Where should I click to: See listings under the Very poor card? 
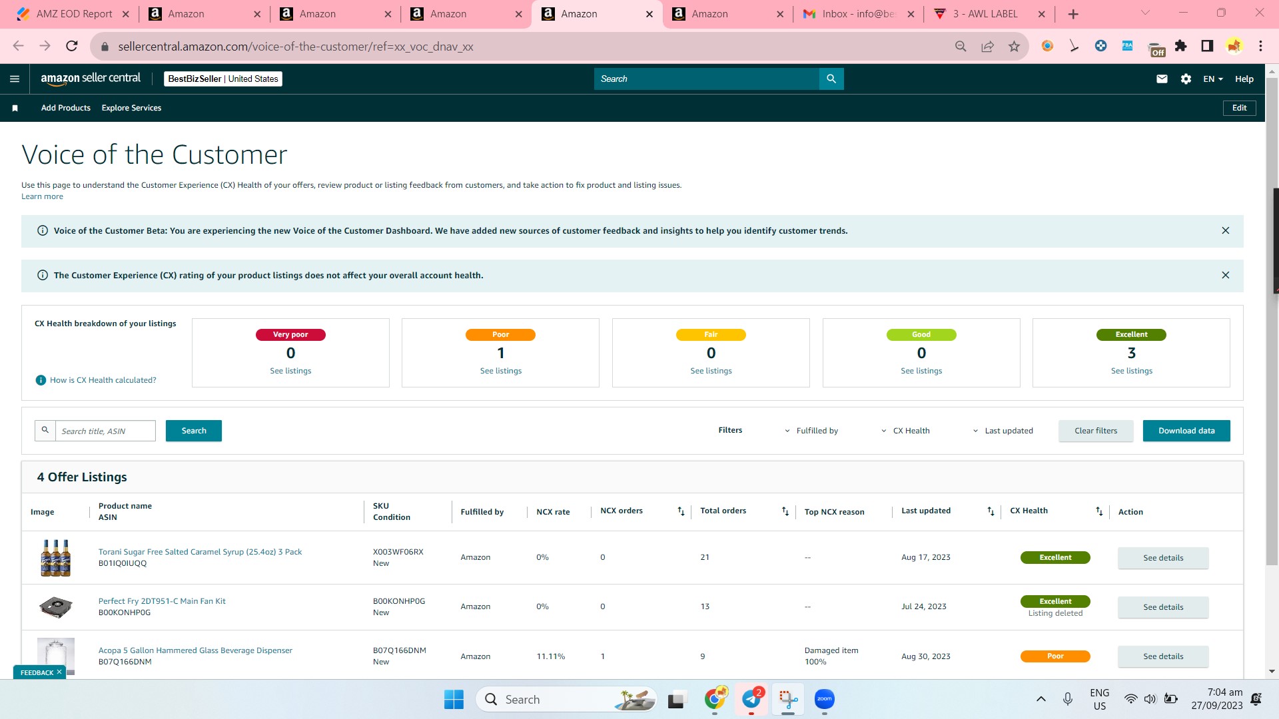pos(290,371)
